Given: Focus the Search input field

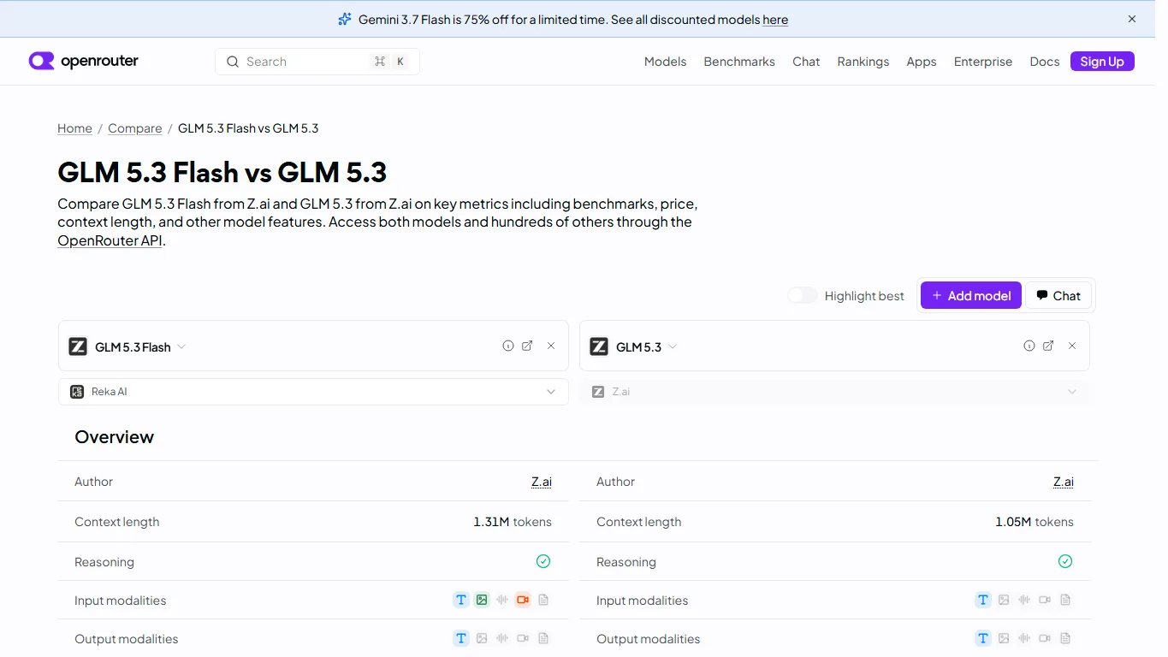Looking at the screenshot, I should point(317,62).
